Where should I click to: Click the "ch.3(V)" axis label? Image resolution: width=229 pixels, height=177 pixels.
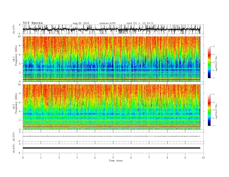point(14,137)
